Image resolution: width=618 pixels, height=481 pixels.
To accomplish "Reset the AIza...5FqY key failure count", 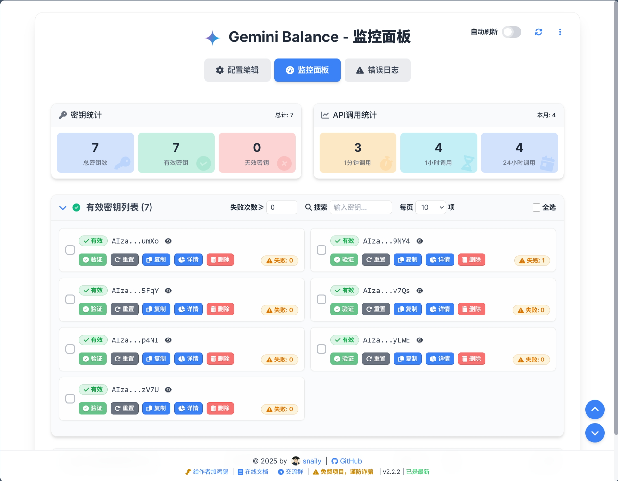I will (124, 309).
